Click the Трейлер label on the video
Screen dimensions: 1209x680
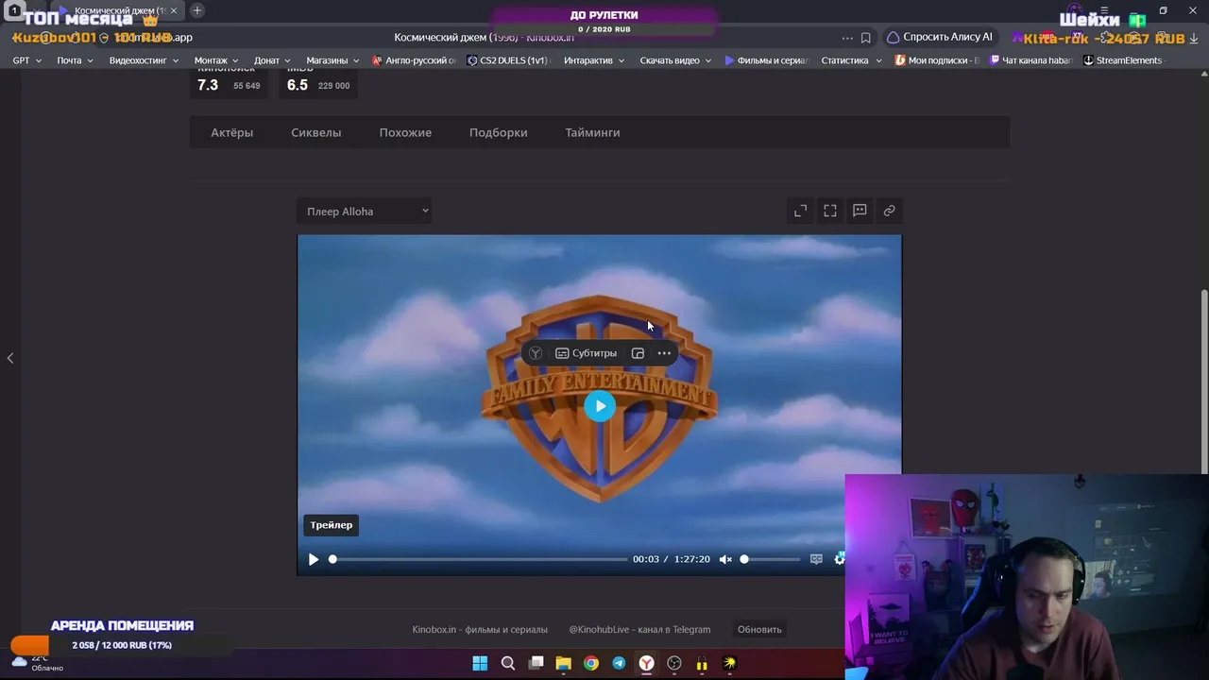click(x=331, y=525)
